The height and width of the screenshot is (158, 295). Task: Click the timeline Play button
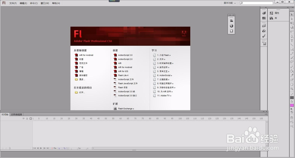[x=41, y=148]
